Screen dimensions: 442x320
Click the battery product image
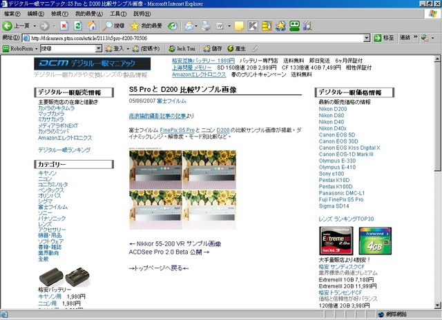click(x=64, y=277)
